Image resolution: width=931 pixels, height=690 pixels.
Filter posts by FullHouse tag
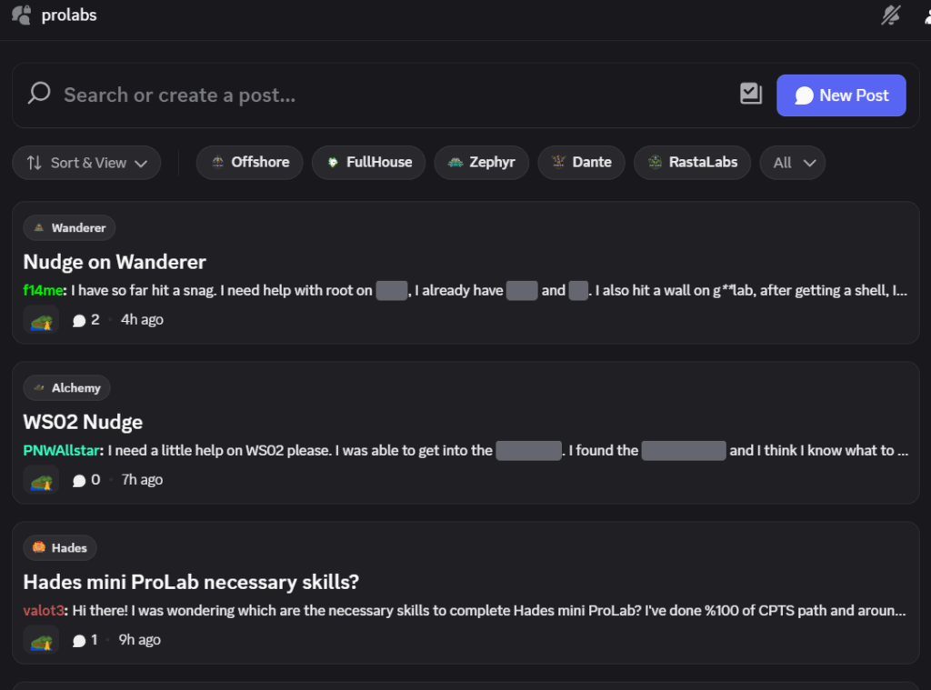click(x=368, y=163)
